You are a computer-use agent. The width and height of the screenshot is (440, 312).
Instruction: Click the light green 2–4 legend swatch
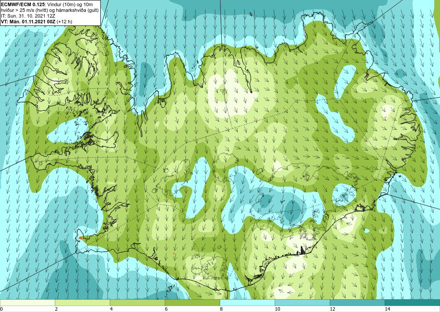(x=83, y=302)
